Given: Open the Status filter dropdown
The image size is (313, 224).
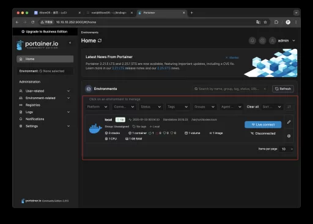Looking at the screenshot, I should coord(151,106).
